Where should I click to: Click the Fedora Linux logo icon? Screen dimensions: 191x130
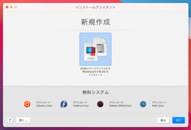[x=64, y=104]
